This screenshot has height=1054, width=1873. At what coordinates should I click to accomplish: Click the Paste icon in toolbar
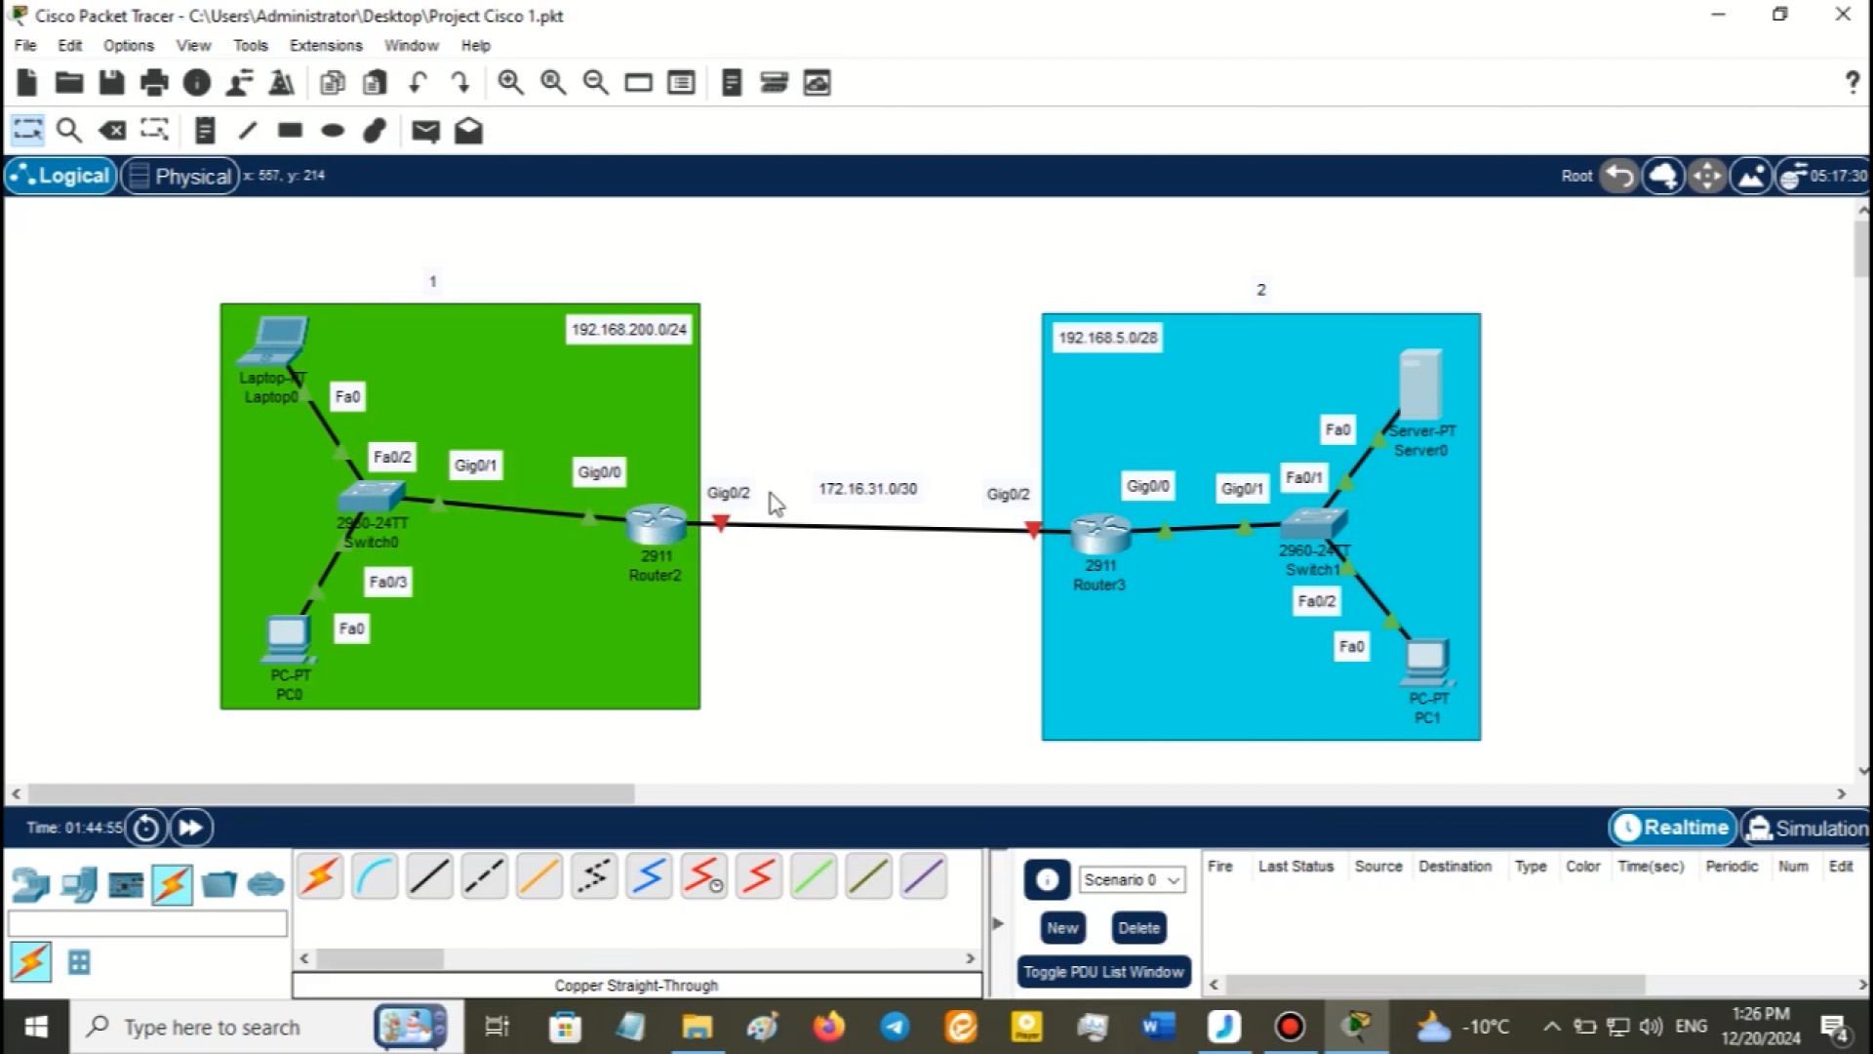coord(375,83)
